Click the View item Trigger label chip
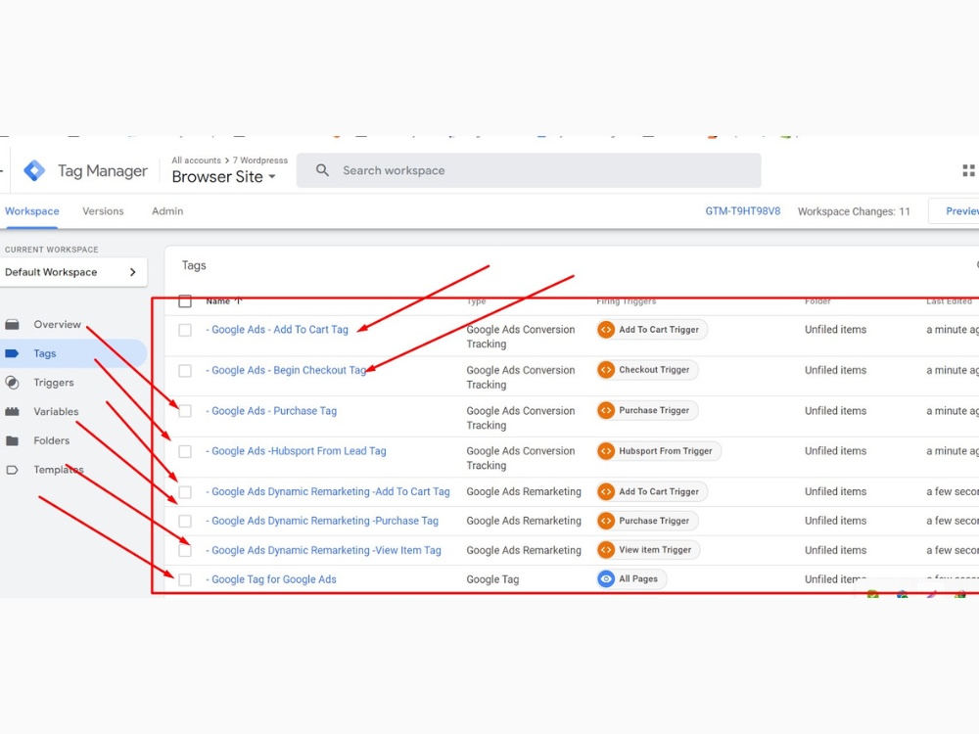The width and height of the screenshot is (979, 734). point(648,550)
